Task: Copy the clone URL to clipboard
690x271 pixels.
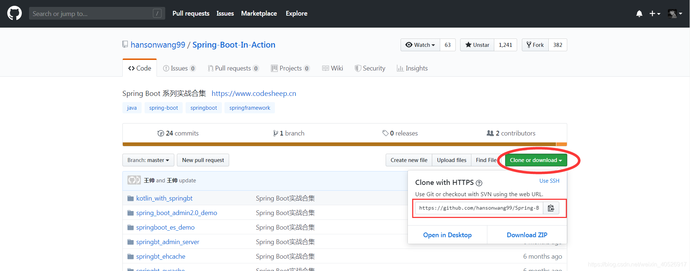Action: tap(551, 208)
